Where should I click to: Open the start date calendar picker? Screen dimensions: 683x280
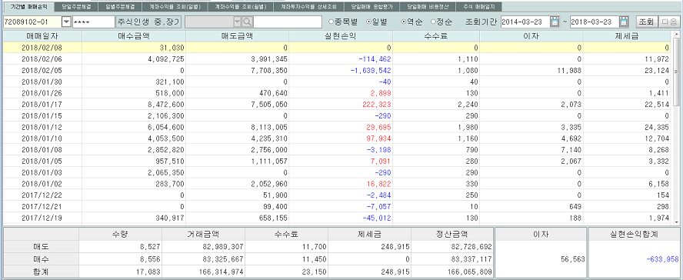tap(555, 22)
